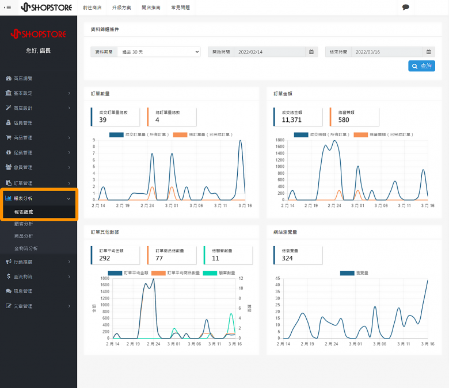Go to 前往商店 in top navigation
Viewport: 449px width, 388px height.
(92, 7)
